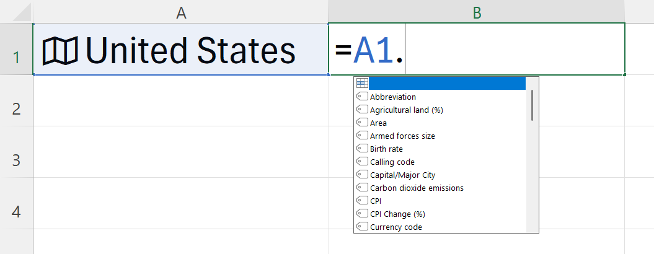Select column B header
This screenshot has width=654, height=254.
477,12
